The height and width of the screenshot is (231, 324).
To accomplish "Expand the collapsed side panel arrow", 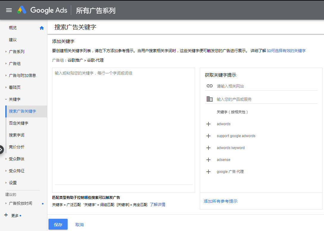I will (1, 149).
